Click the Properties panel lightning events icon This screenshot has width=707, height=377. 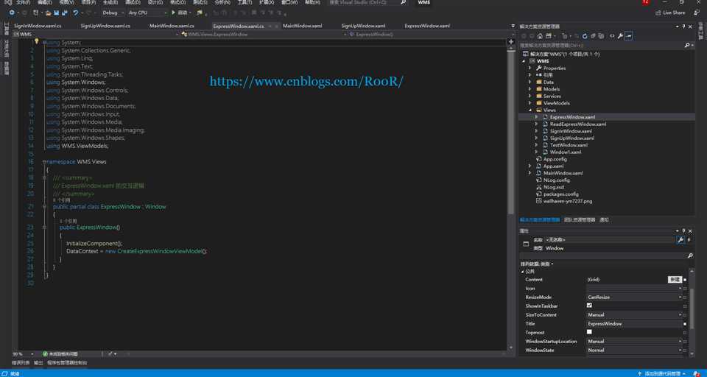689,240
